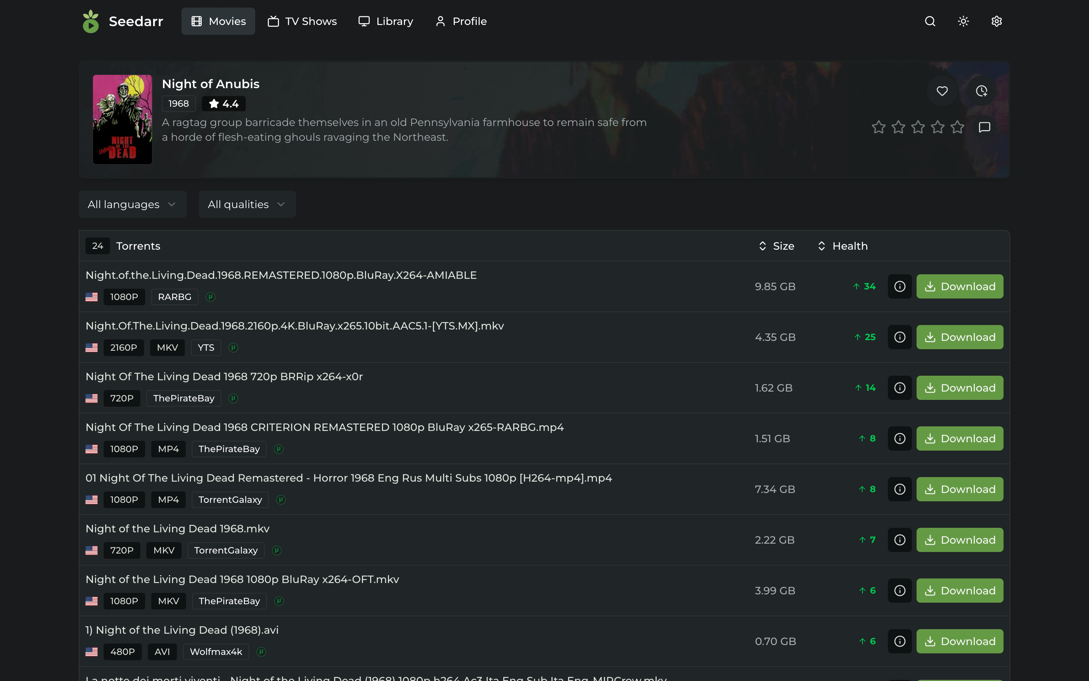This screenshot has width=1089, height=681.
Task: Click the 480P quality tag
Action: coord(123,652)
